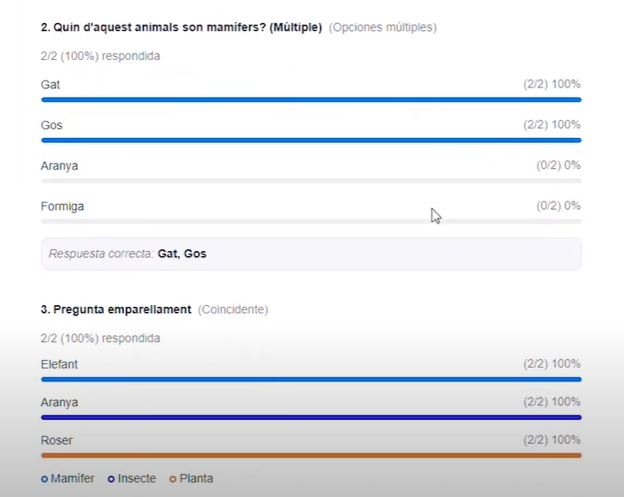The image size is (624, 497).
Task: Click the empty Formiga result bar
Action: point(311,221)
